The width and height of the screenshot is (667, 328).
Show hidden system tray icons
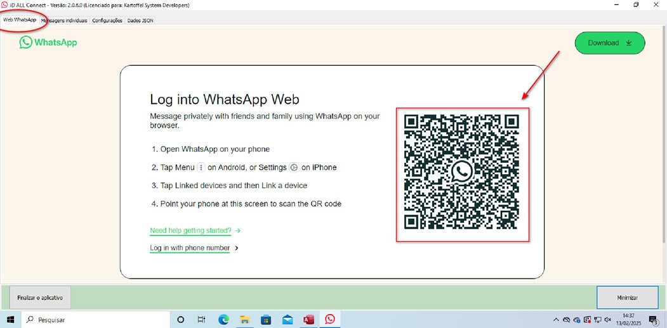pyautogui.click(x=556, y=320)
